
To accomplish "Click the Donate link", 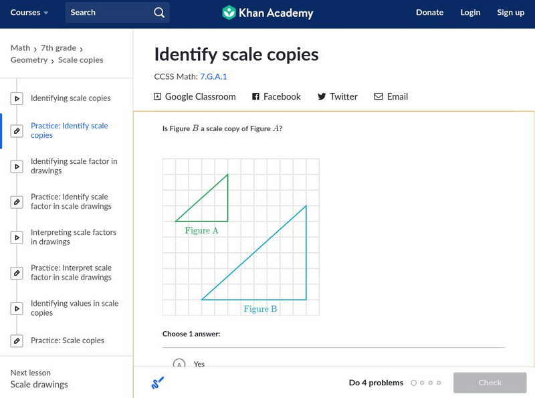I will (429, 13).
